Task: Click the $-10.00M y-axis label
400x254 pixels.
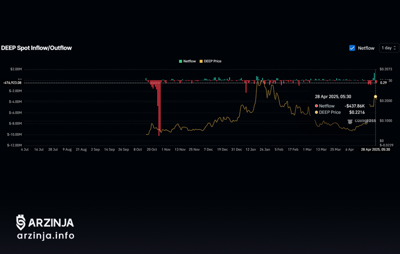Action: pyautogui.click(x=15, y=134)
